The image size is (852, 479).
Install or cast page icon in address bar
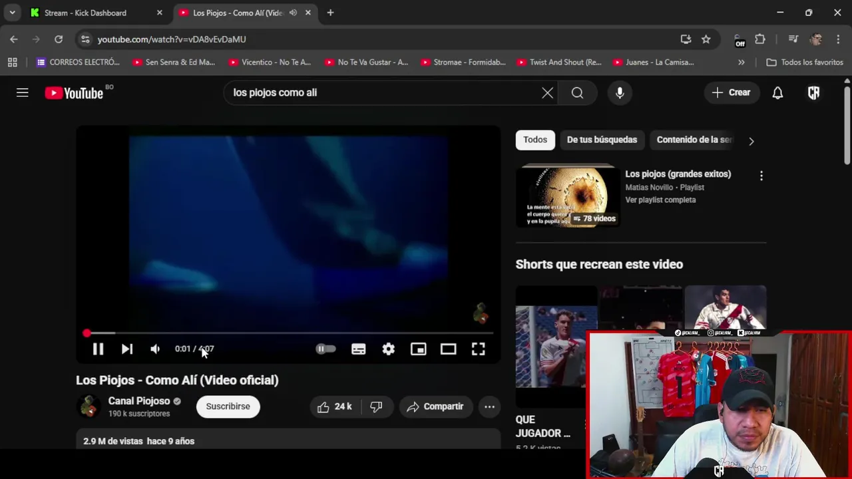pyautogui.click(x=686, y=39)
